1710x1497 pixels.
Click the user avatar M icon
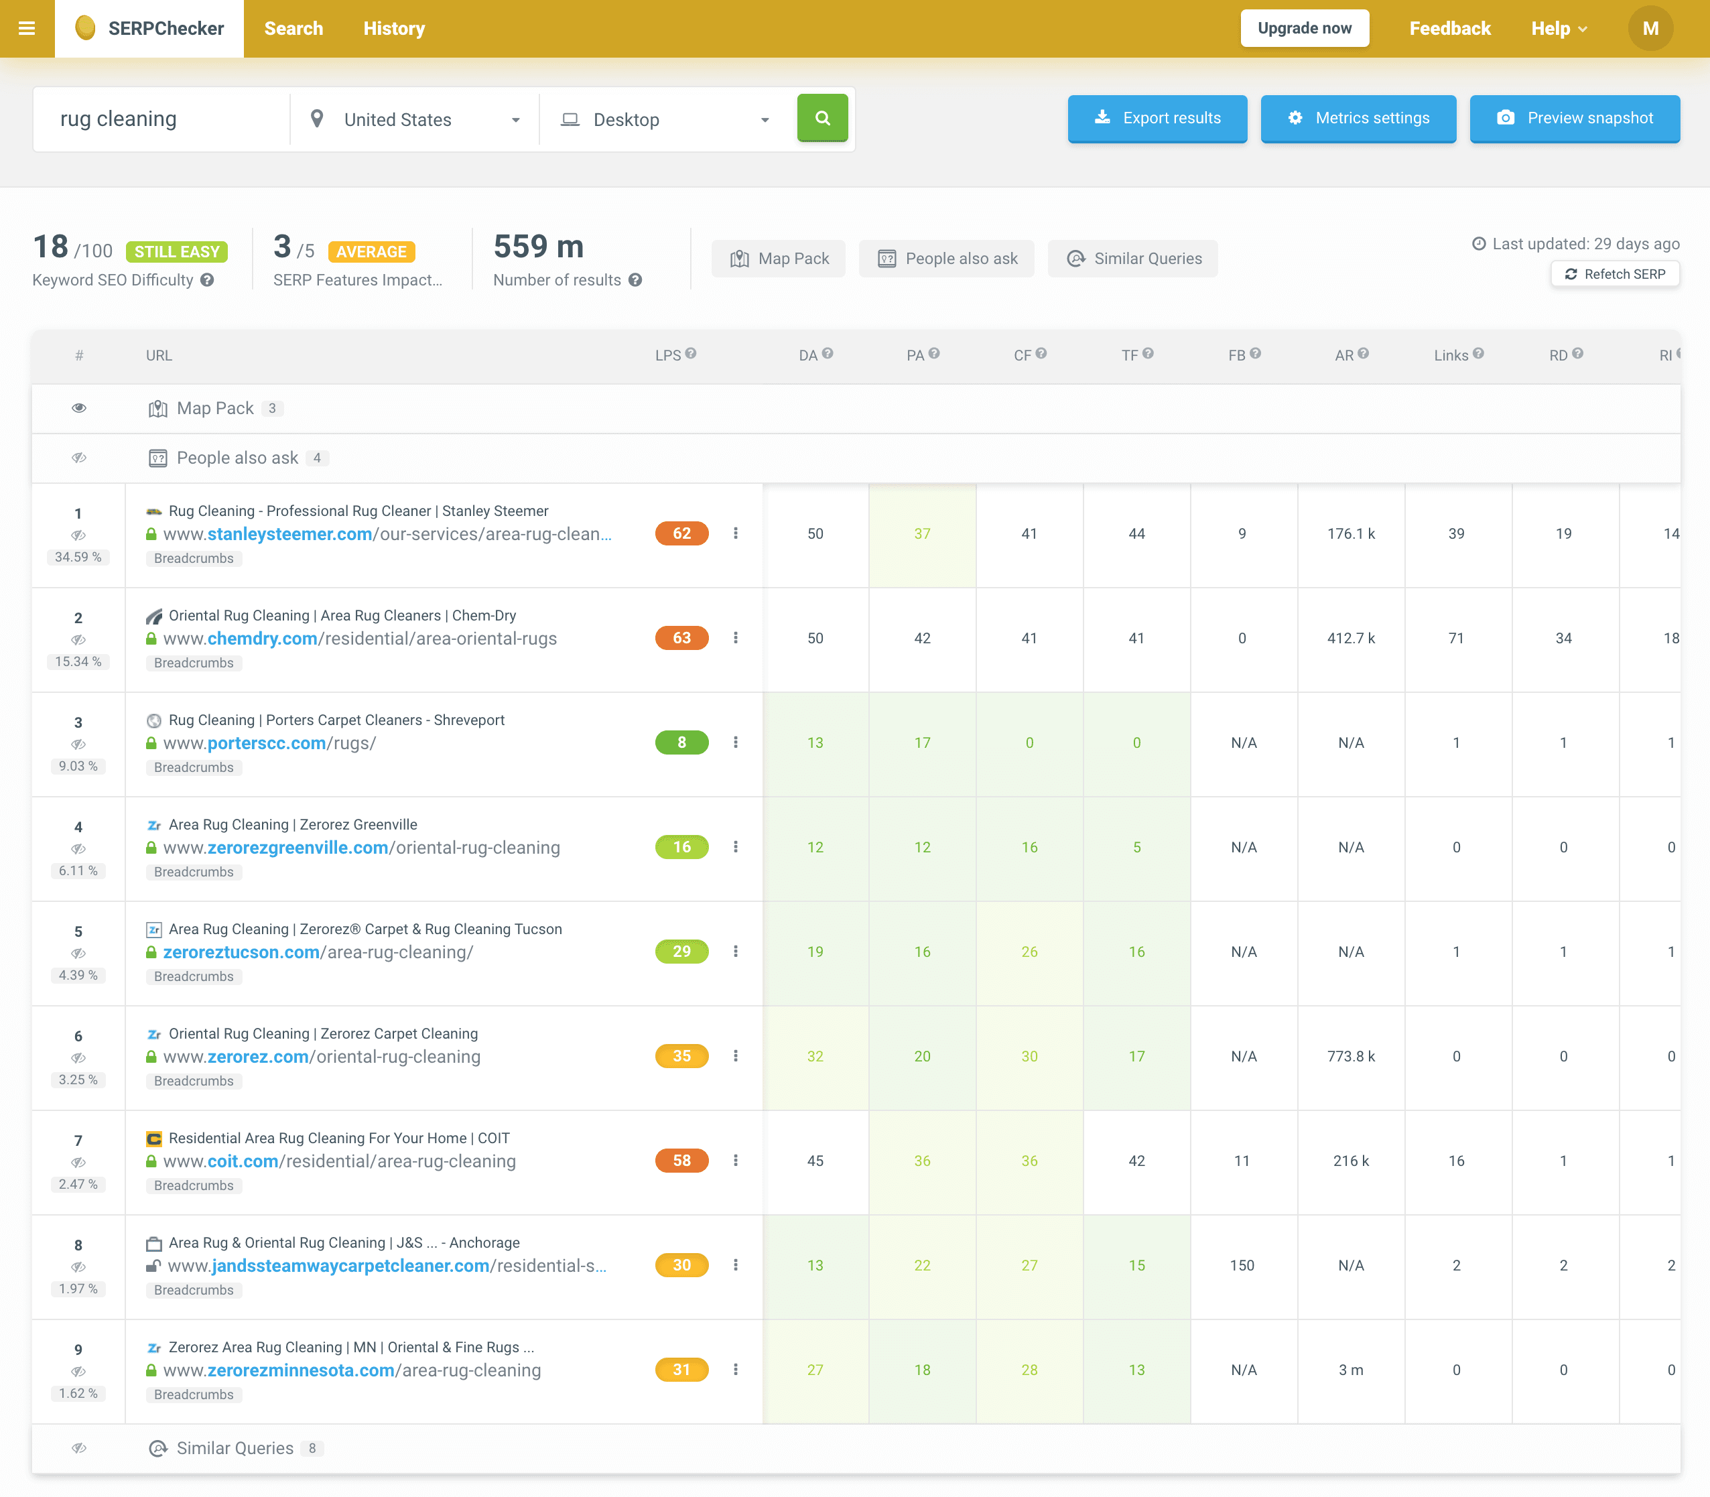tap(1650, 28)
